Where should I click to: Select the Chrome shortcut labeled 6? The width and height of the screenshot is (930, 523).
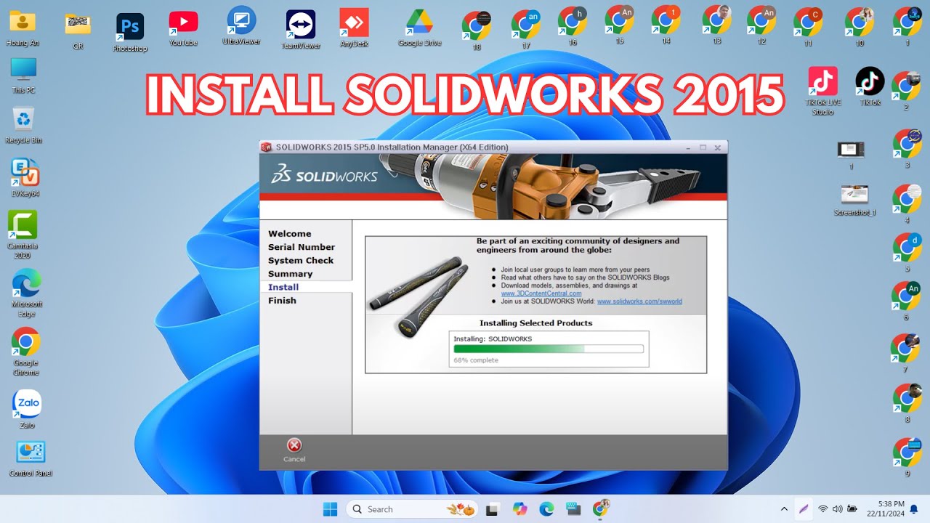(906, 301)
